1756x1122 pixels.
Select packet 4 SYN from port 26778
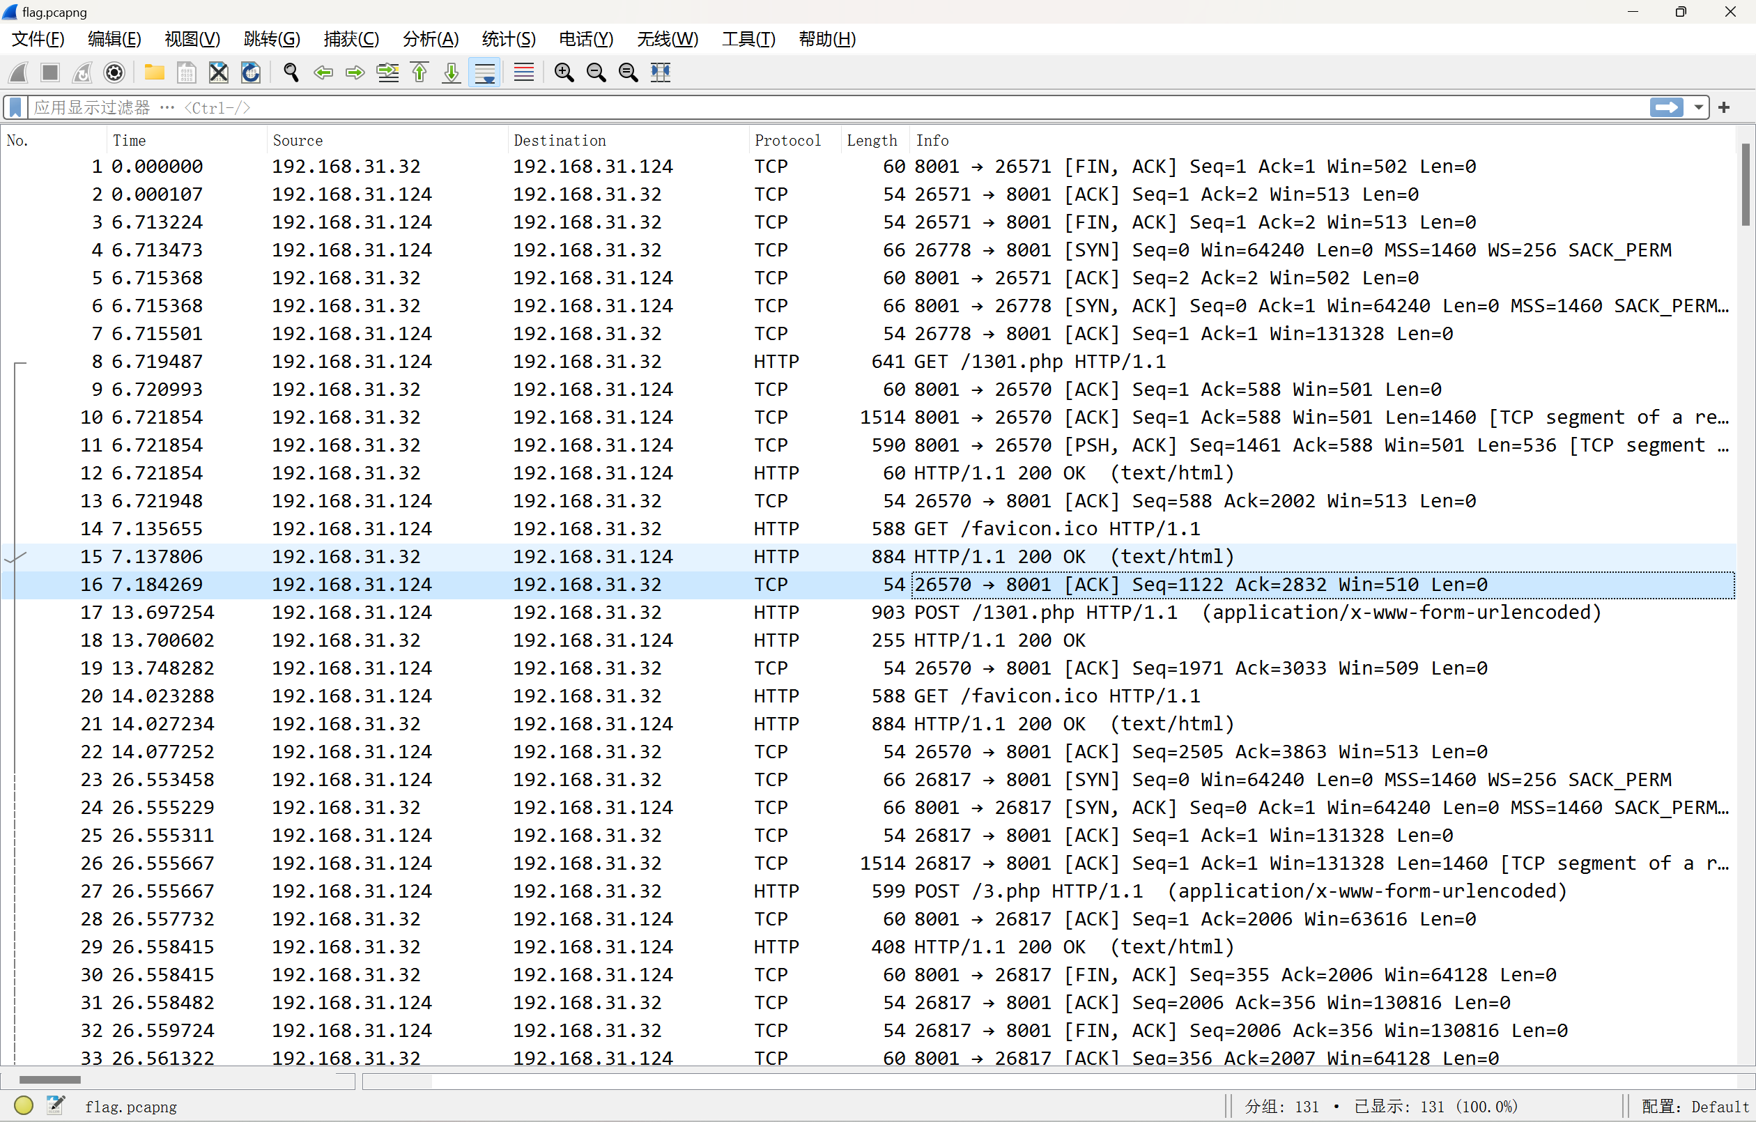pyautogui.click(x=868, y=250)
